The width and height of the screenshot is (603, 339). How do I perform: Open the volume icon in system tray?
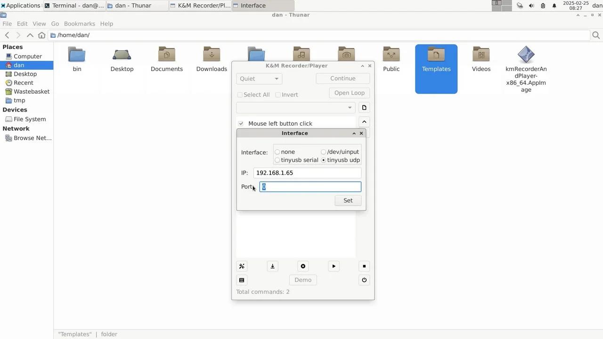tap(531, 6)
